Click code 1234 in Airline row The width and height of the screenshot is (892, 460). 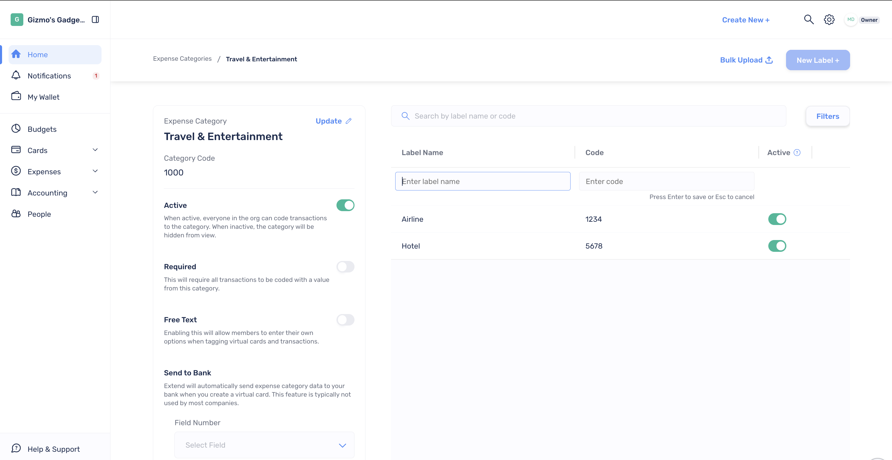[x=594, y=219]
